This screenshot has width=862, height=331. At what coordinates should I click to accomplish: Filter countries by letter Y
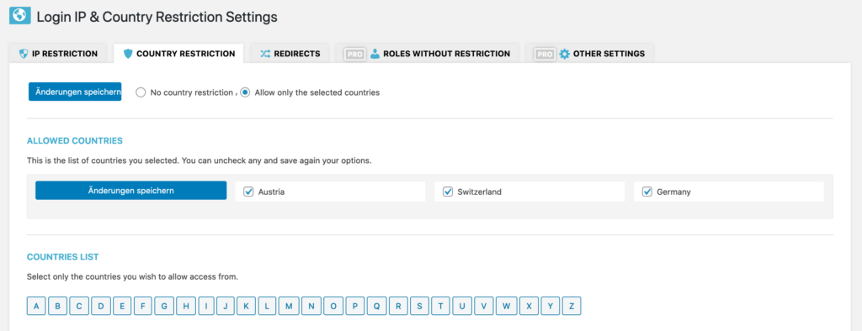(x=551, y=307)
